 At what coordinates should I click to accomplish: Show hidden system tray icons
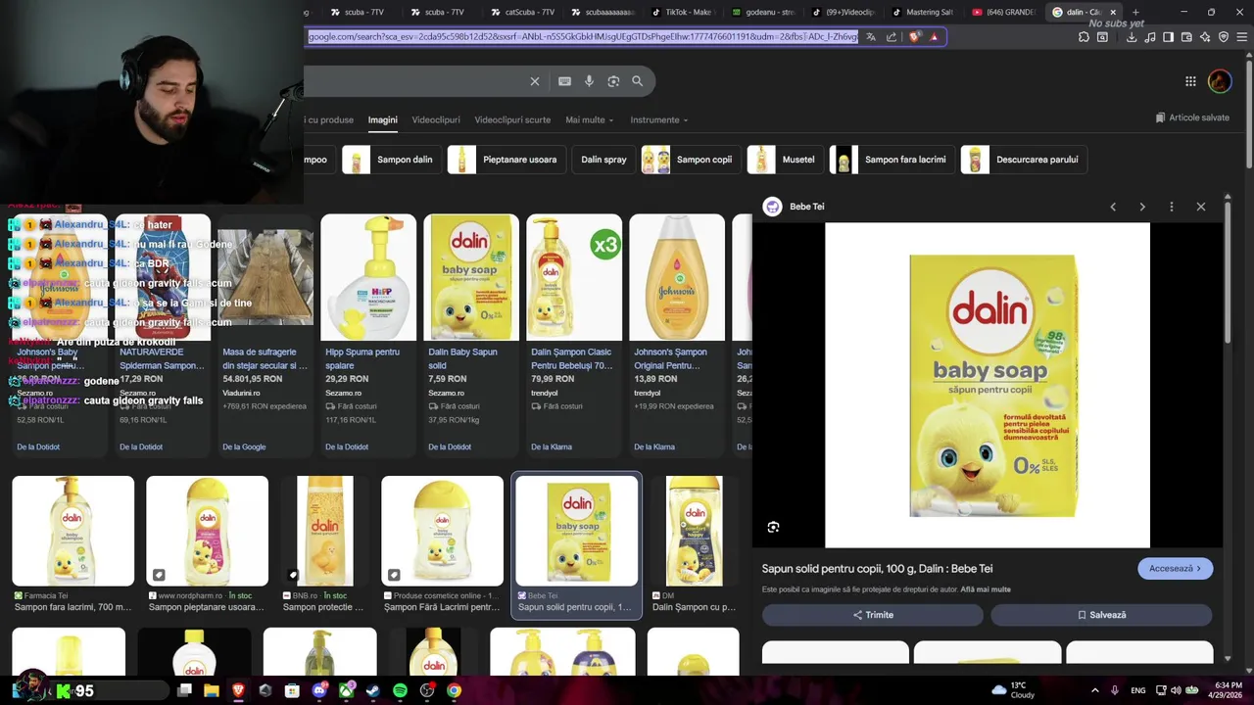point(1094,690)
